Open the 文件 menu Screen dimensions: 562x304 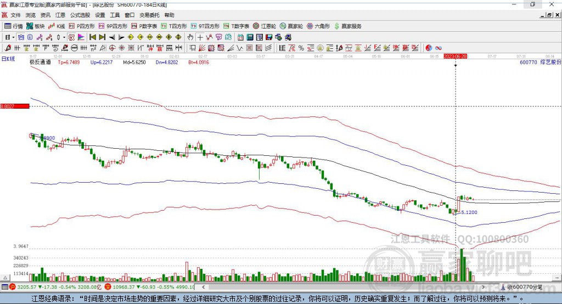point(15,15)
